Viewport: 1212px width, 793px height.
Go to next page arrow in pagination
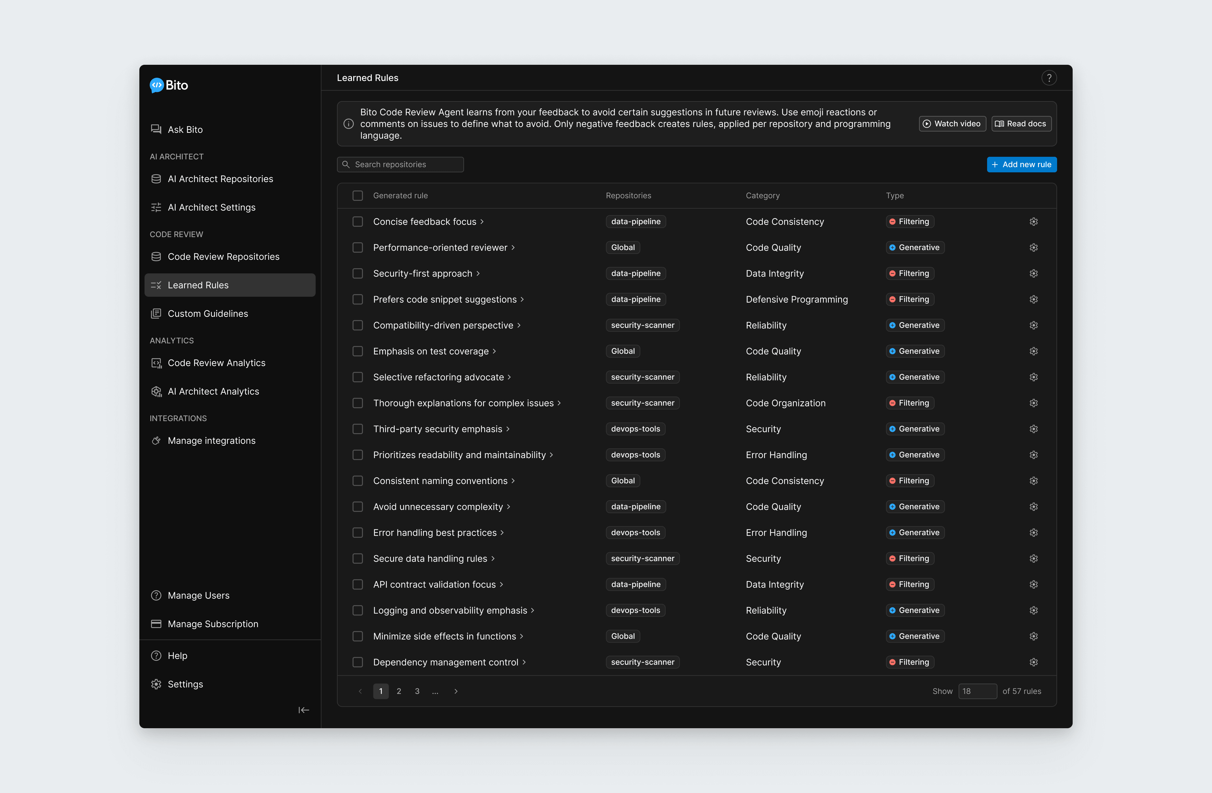[x=456, y=691]
